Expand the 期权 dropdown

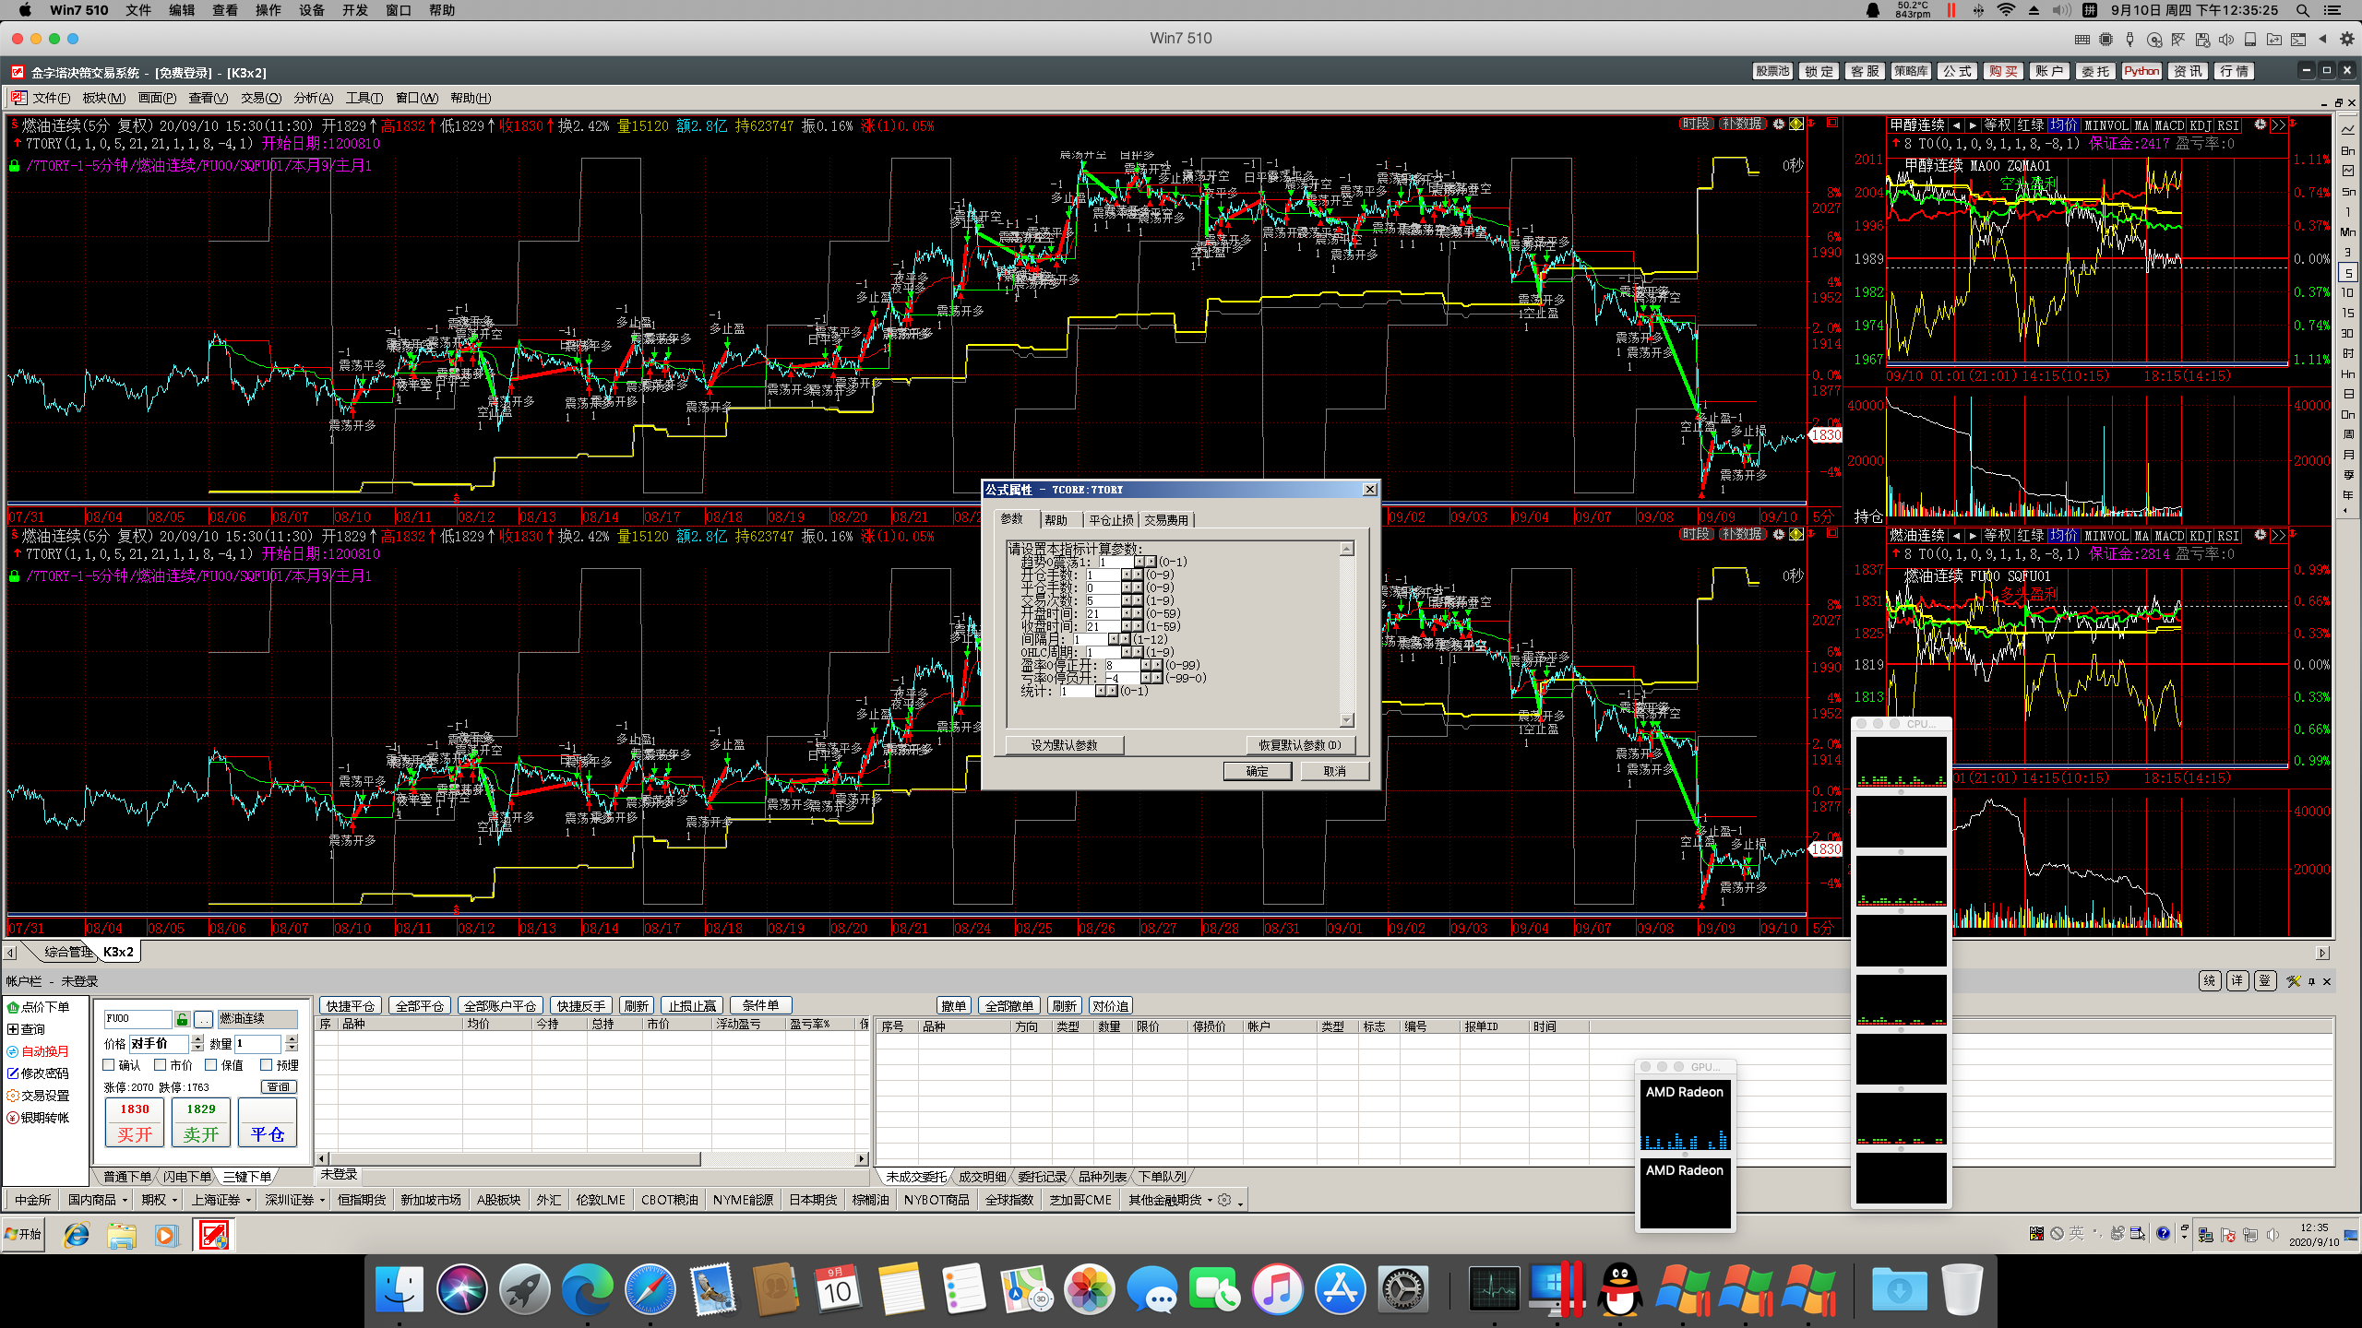[x=173, y=1201]
